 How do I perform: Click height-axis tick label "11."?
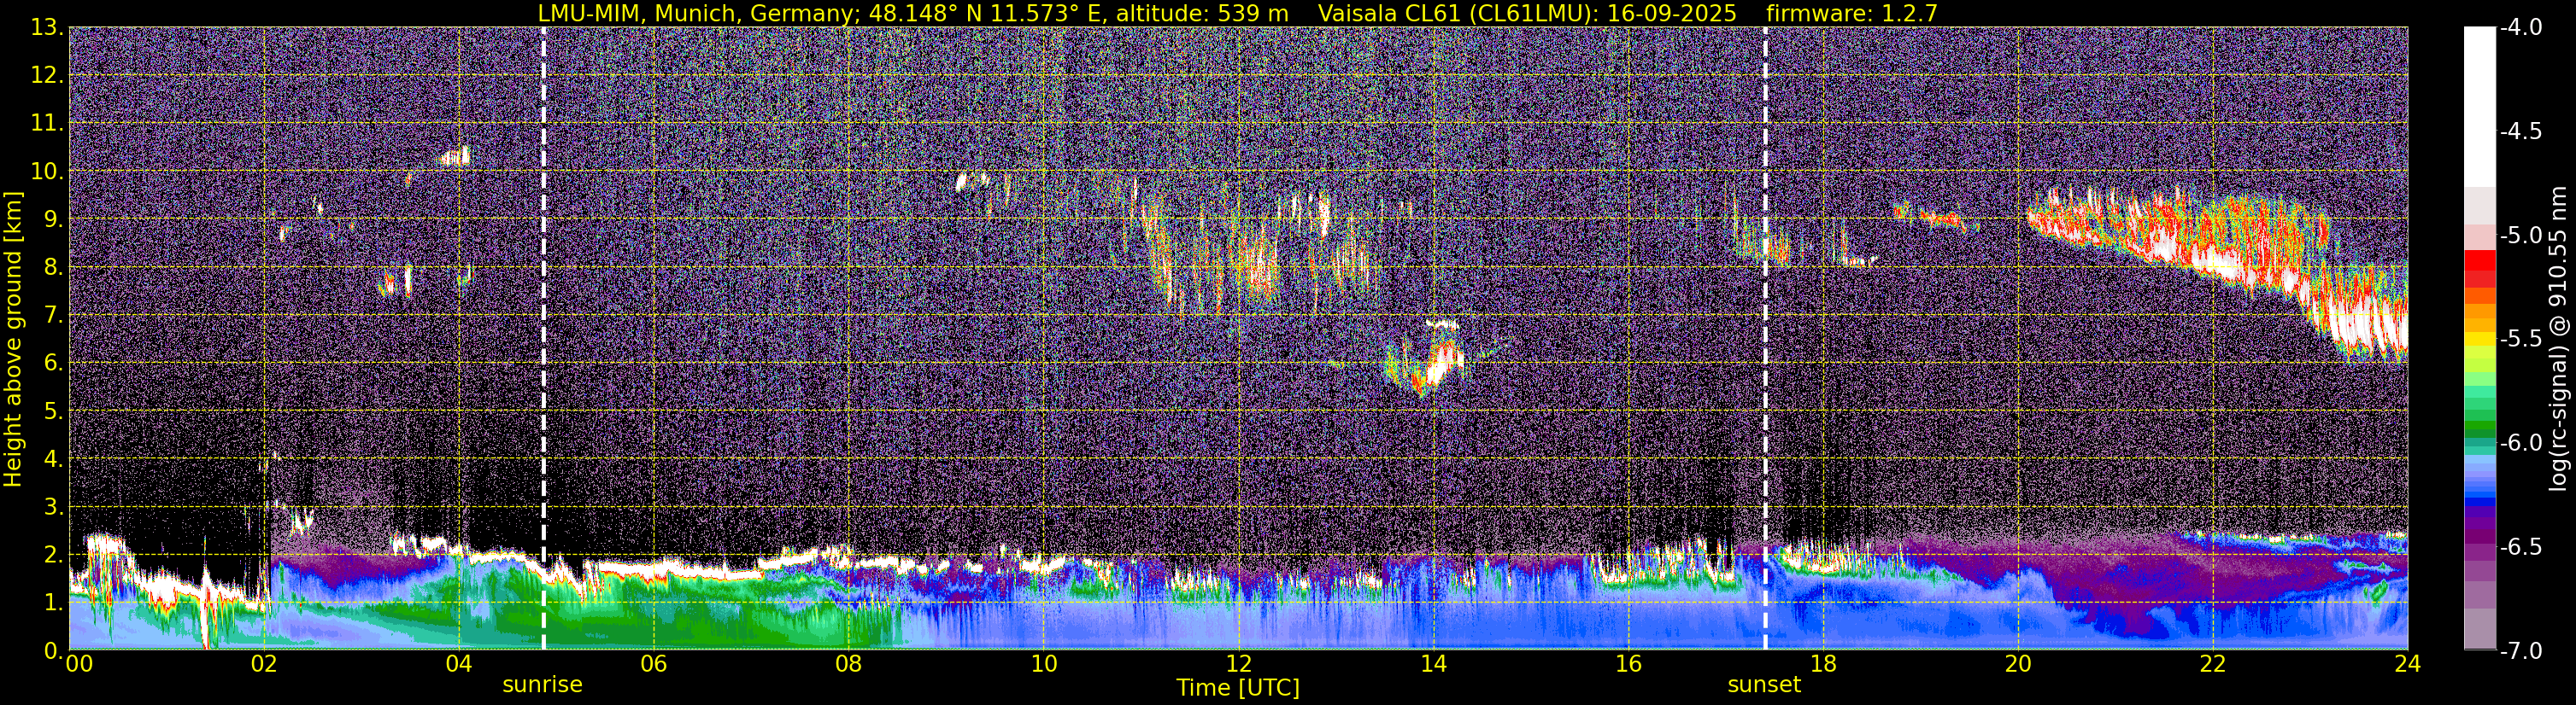tap(46, 123)
